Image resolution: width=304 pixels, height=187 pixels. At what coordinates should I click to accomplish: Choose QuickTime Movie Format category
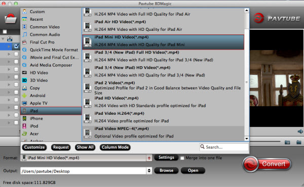(54, 50)
